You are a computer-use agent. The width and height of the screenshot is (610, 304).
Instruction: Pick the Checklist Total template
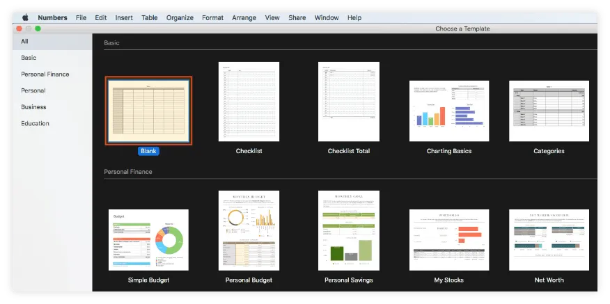coord(348,102)
